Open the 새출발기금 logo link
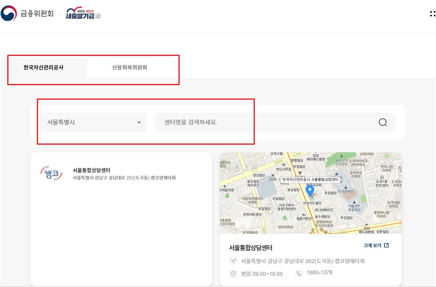The width and height of the screenshot is (436, 287). [x=83, y=13]
